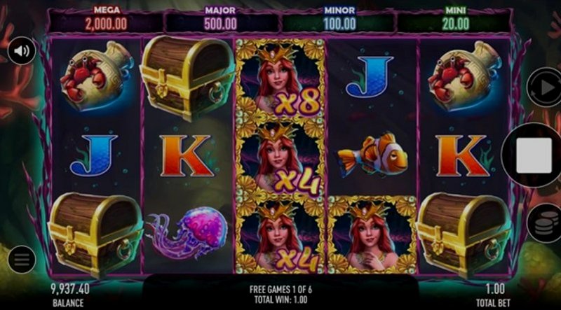Click the purple jellyfish symbol

click(187, 232)
